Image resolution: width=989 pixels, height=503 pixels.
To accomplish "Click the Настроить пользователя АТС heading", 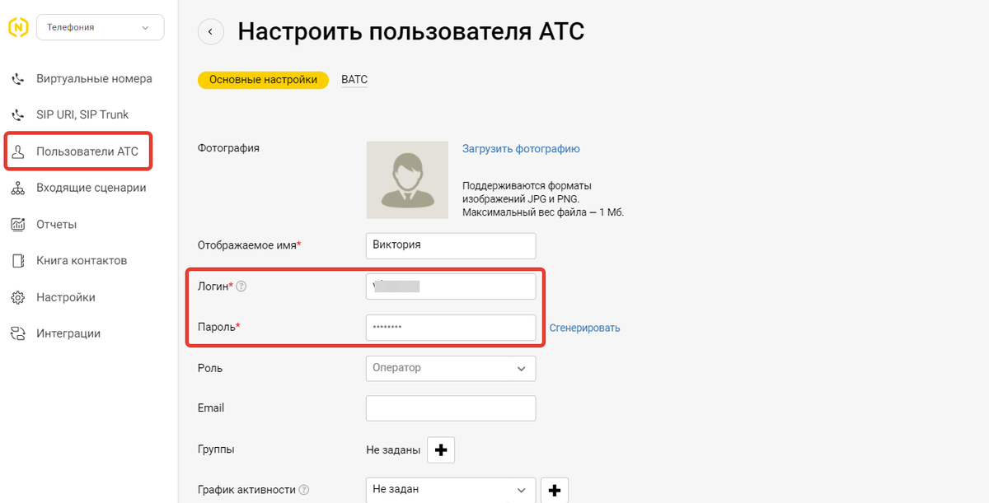I will point(411,31).
